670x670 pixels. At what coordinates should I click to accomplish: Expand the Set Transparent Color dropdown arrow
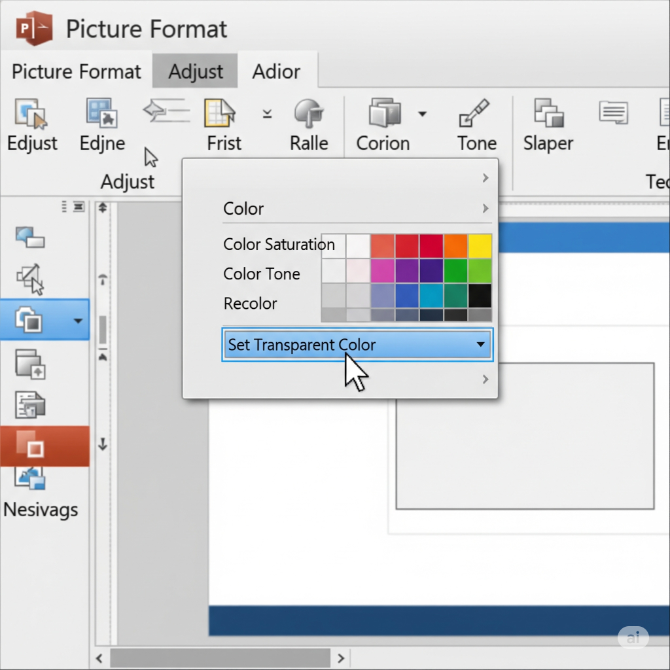pos(480,345)
